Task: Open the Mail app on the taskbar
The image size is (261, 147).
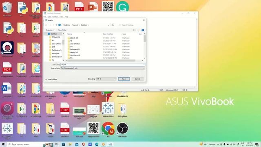Action: [77, 144]
